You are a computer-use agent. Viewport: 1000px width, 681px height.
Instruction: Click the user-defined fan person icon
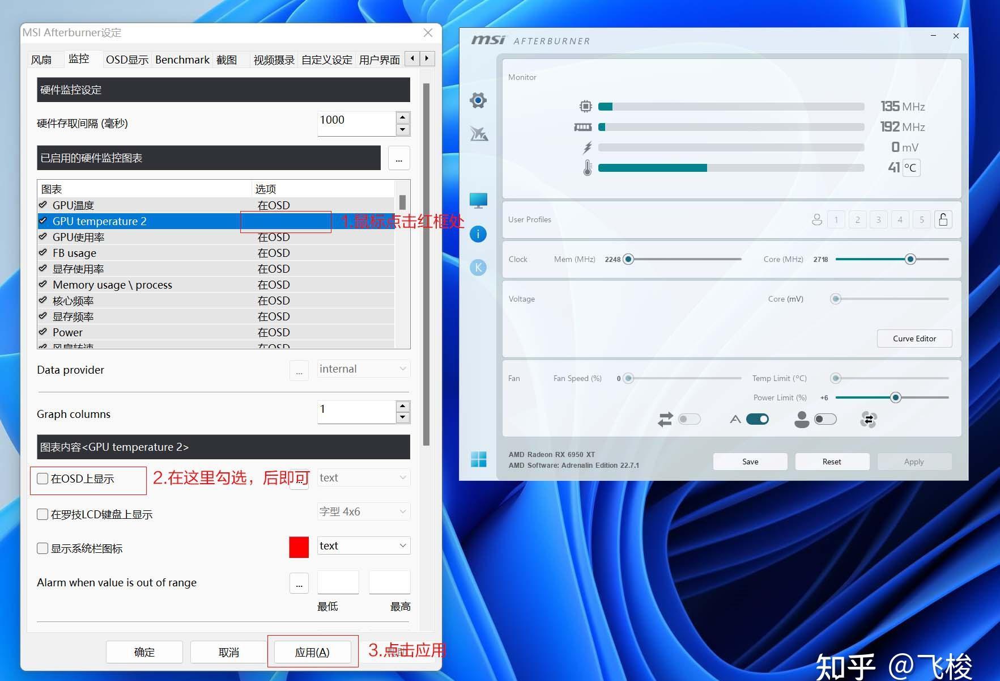[802, 420]
